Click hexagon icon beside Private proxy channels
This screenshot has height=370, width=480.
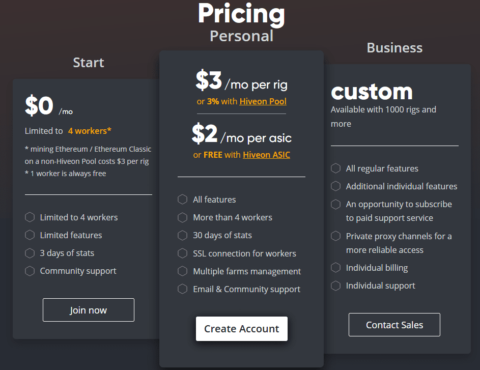click(335, 236)
